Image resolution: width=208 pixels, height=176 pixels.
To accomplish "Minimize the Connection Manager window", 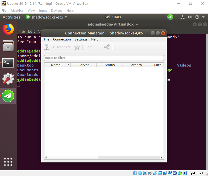I will [153, 33].
